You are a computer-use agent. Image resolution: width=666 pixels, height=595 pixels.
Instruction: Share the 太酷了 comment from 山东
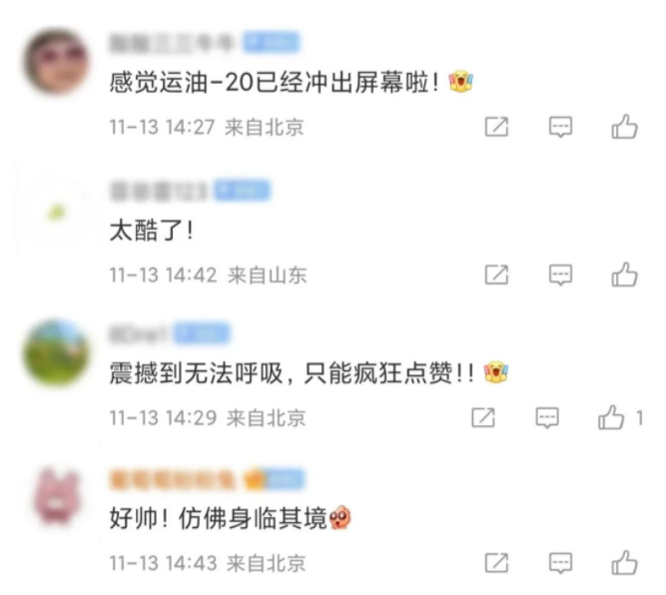[496, 275]
